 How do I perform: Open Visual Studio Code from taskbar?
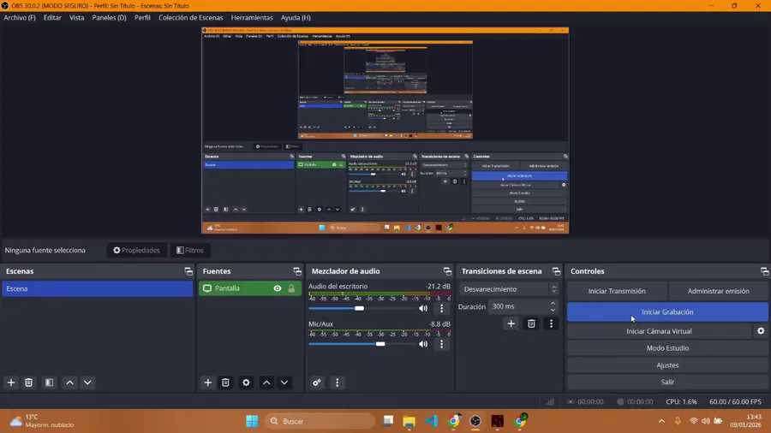(431, 421)
